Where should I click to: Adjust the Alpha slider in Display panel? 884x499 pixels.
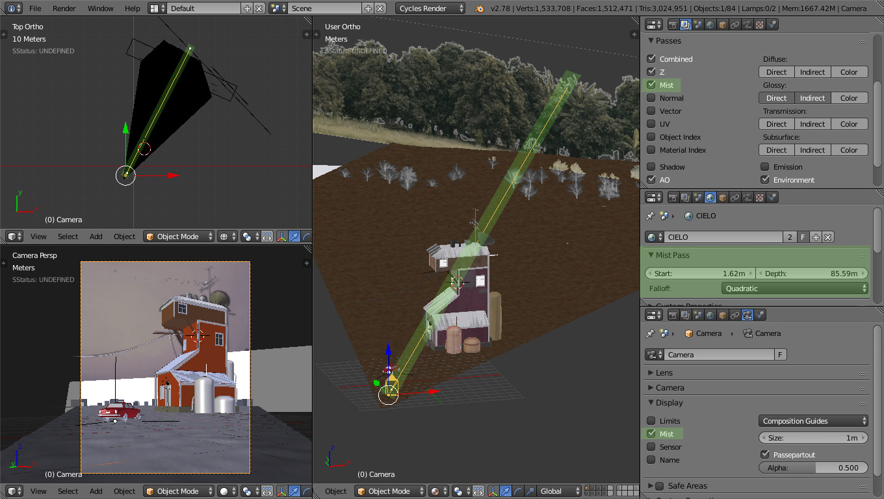(x=812, y=467)
